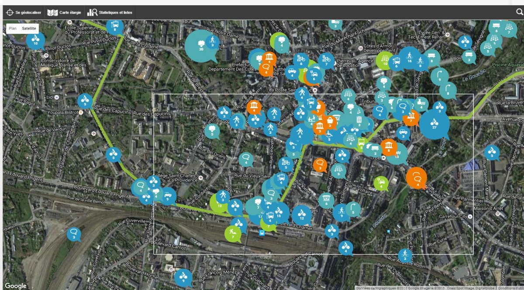This screenshot has width=524, height=290.
Task: Click the pedestrian marker near Rue Auguste Rodin
Action: tap(405, 256)
